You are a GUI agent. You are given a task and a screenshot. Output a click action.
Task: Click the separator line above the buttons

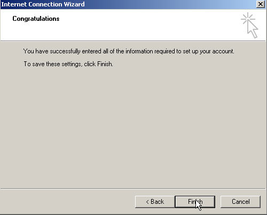133,188
